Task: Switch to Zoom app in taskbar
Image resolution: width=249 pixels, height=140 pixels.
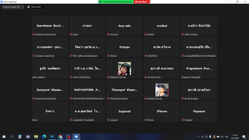Action: click(x=76, y=137)
